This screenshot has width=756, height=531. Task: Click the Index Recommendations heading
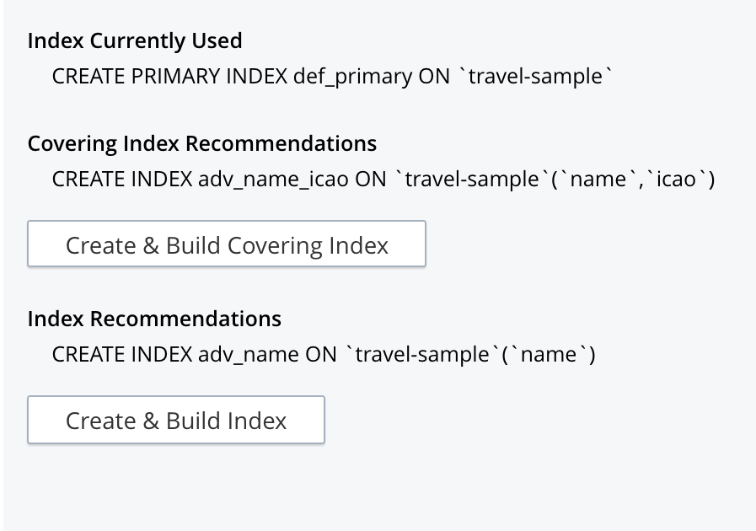(x=154, y=319)
